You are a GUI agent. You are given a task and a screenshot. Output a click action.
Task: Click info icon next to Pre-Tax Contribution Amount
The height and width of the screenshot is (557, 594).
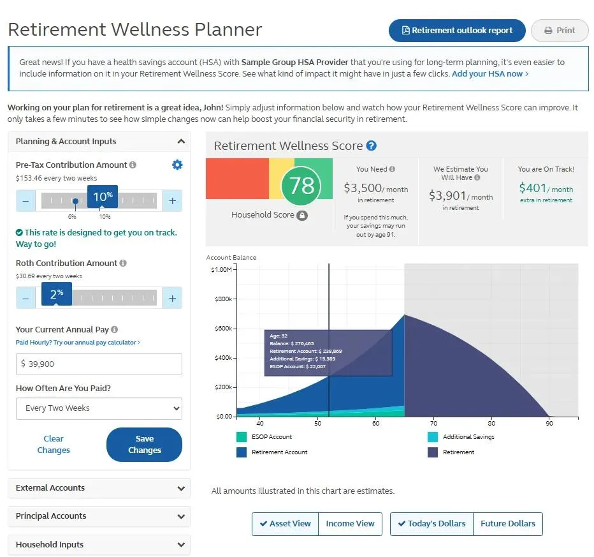[x=133, y=165]
